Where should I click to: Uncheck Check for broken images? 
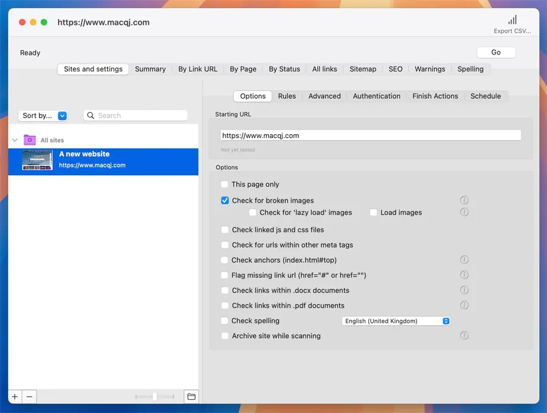tap(225, 201)
